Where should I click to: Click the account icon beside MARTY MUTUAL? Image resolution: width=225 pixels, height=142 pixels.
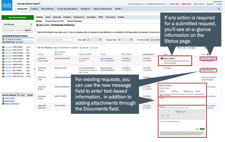click(3, 76)
